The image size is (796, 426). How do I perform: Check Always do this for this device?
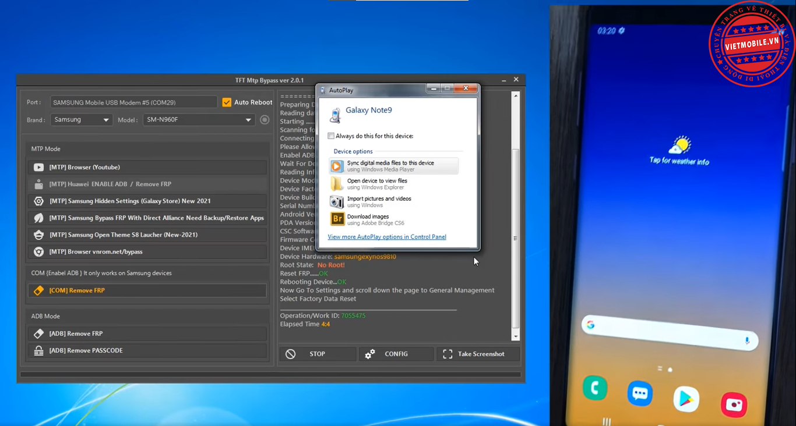pos(331,136)
